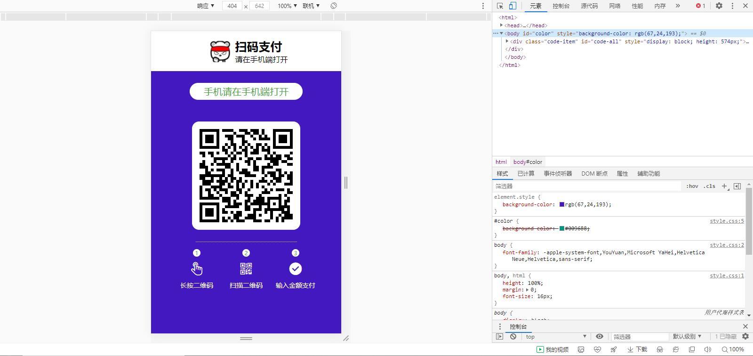The width and height of the screenshot is (753, 356).
Task: Open 我的视频 in status bar
Action: pyautogui.click(x=553, y=349)
